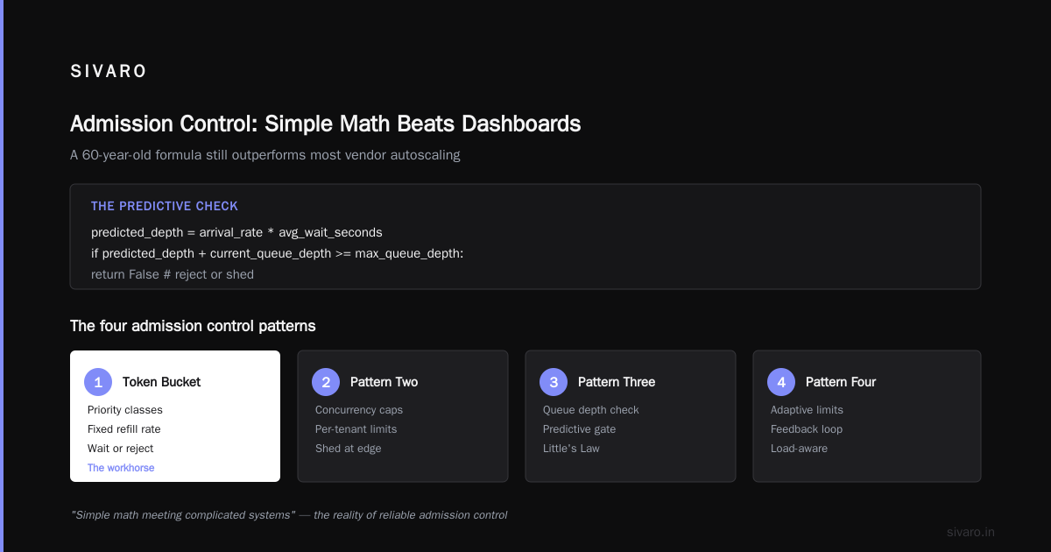Click the number 2 circle badge
Screen dimensions: 1051x552
click(326, 382)
